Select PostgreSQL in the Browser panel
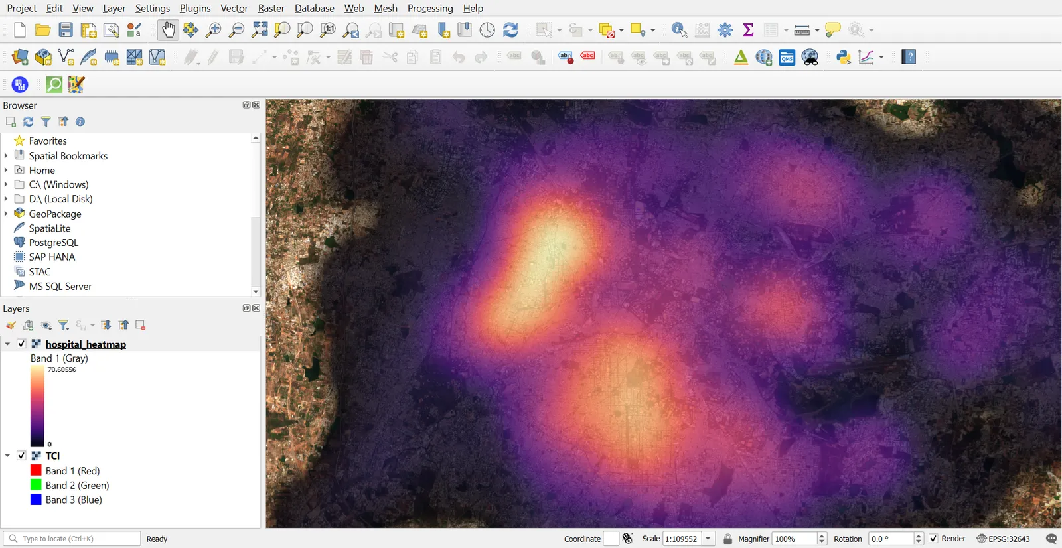 coord(53,242)
